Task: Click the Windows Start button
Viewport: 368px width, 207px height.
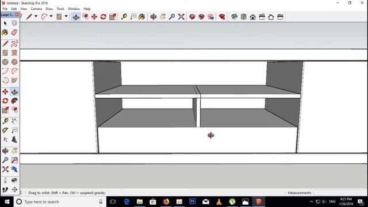Action: click(x=7, y=202)
